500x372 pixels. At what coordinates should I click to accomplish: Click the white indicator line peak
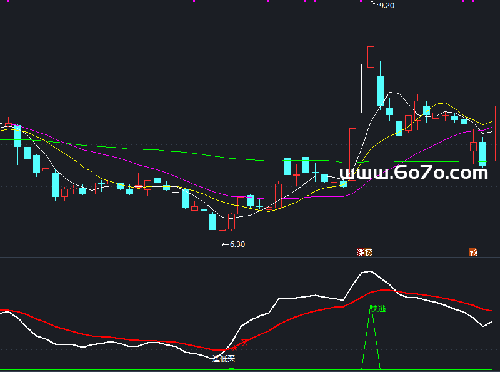[370, 271]
